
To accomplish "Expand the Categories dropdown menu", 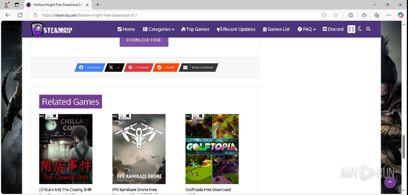I will (159, 29).
